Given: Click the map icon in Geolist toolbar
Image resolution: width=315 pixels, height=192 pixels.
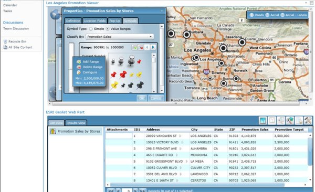Looking at the screenshot, I should [x=263, y=121].
